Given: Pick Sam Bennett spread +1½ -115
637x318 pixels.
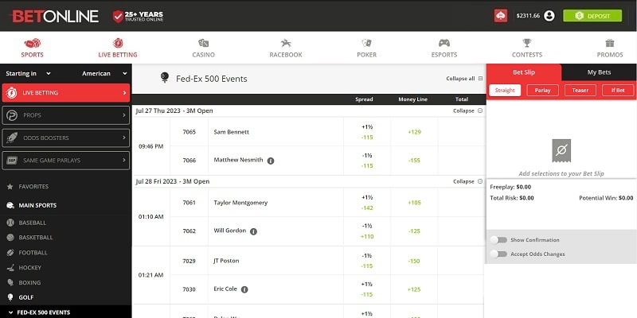Looking at the screenshot, I should (x=367, y=132).
